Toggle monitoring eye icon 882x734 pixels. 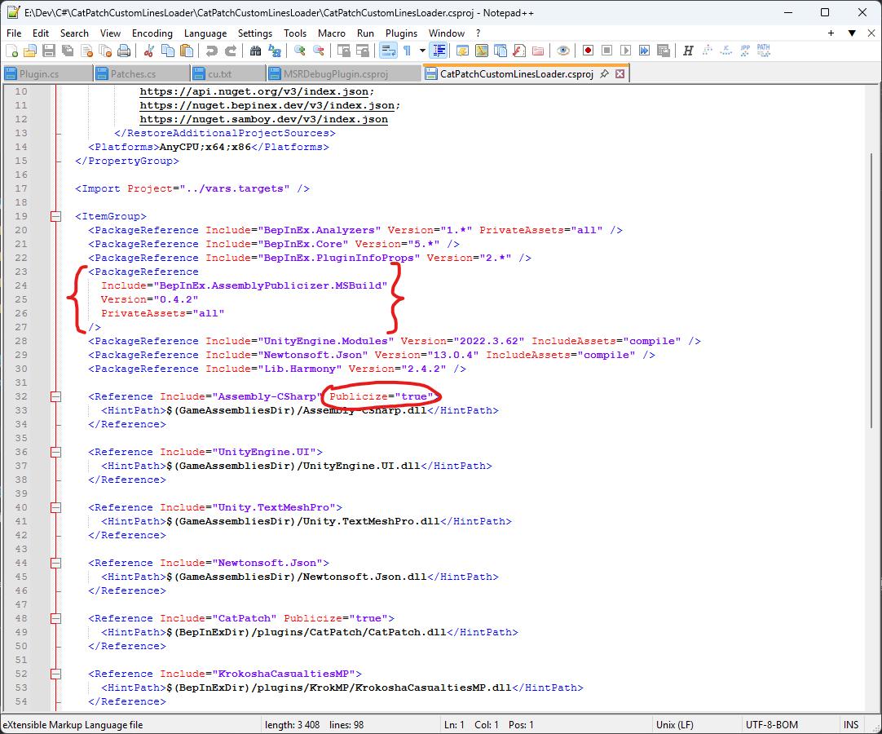pyautogui.click(x=562, y=51)
